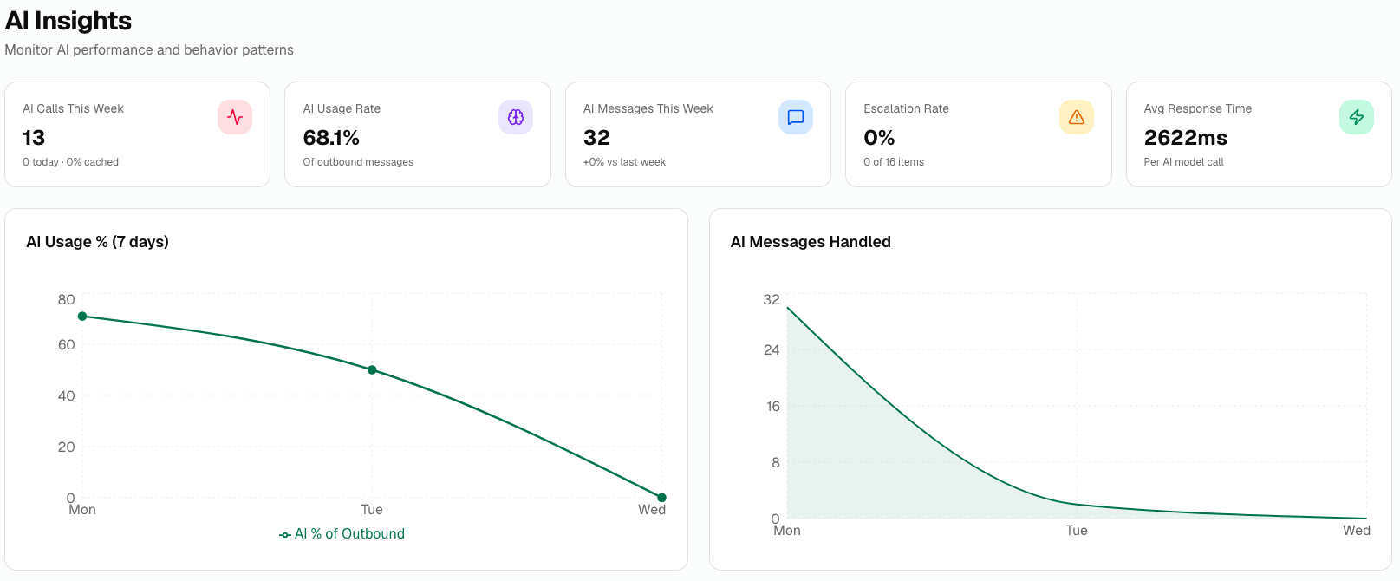Viewport: 1400px width, 581px height.
Task: Select the Tuesday data point on AI Usage chart
Action: point(372,370)
